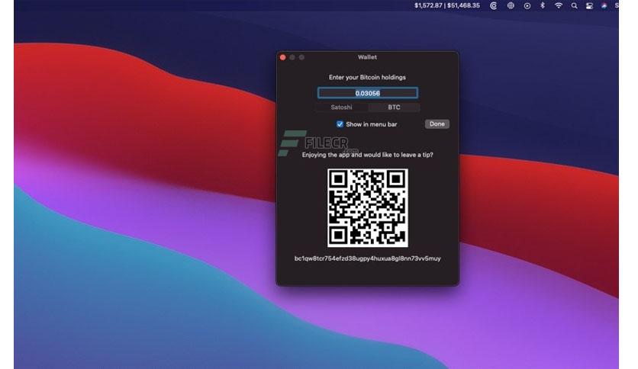
Task: Open the Bitcoin price ticker in menu bar
Action: point(446,5)
